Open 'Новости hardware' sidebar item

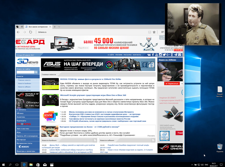pyautogui.click(x=24, y=83)
